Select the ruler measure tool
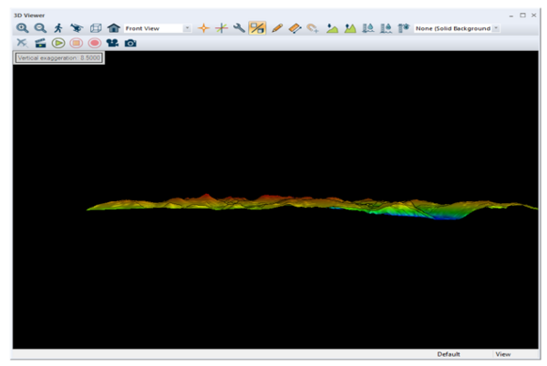Viewport: 547px width, 366px height. 295,28
